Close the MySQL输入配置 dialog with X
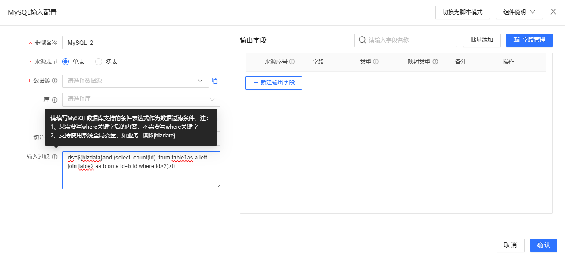Screen dimensions: 565x258 point(553,12)
